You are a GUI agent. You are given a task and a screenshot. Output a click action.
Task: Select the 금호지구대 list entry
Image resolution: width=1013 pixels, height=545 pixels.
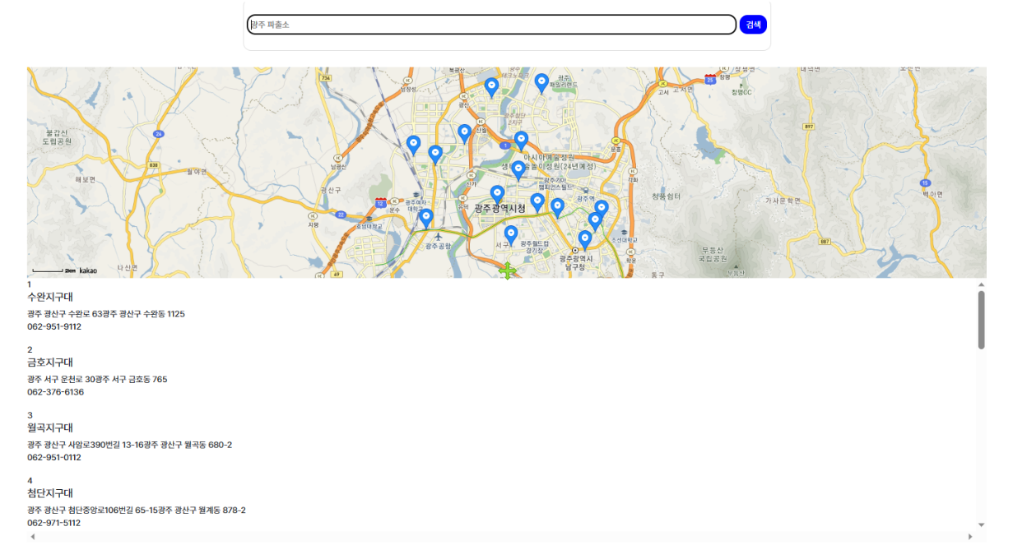(49, 362)
